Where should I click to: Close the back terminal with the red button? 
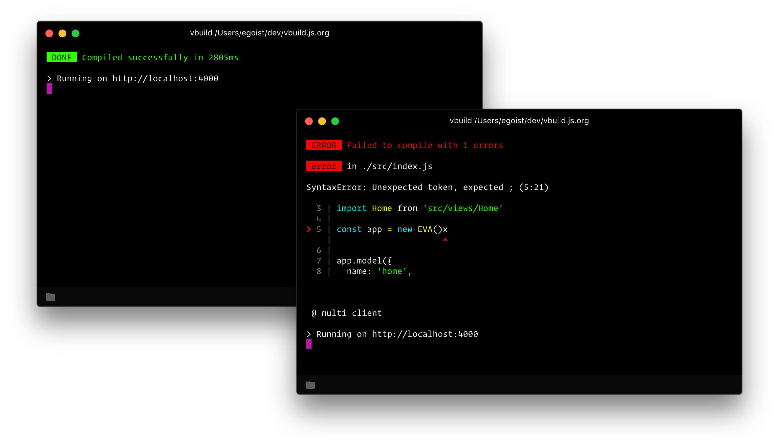pos(49,33)
